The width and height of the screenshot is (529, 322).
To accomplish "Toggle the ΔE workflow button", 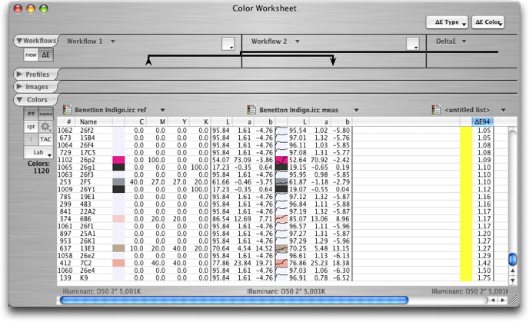I will click(x=46, y=55).
